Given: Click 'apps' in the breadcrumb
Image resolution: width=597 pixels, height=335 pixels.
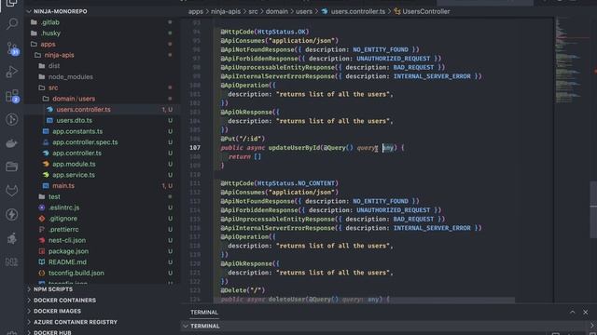Looking at the screenshot, I should 196,11.
